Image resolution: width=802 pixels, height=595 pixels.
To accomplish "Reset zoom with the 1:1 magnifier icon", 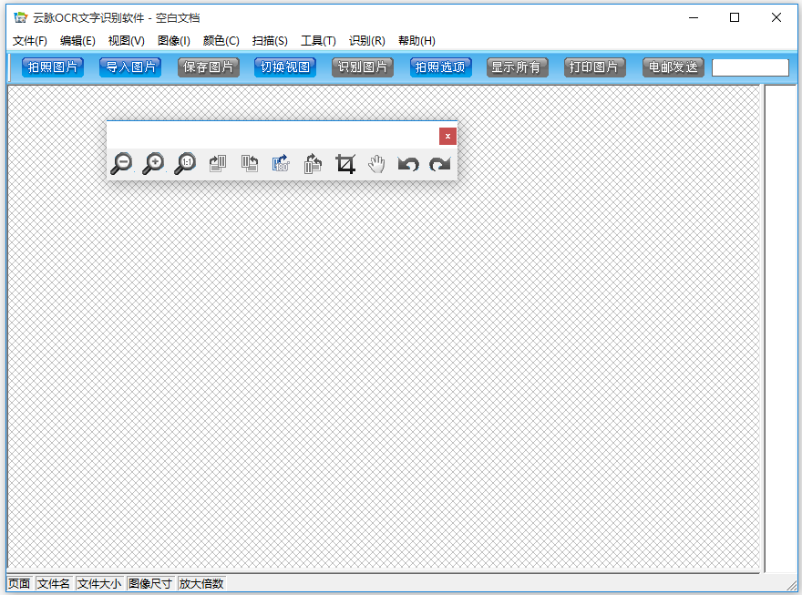I will click(x=185, y=164).
